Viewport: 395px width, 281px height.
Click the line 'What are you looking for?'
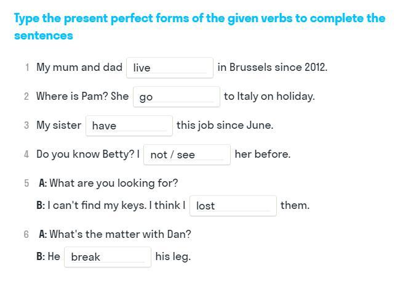113,183
